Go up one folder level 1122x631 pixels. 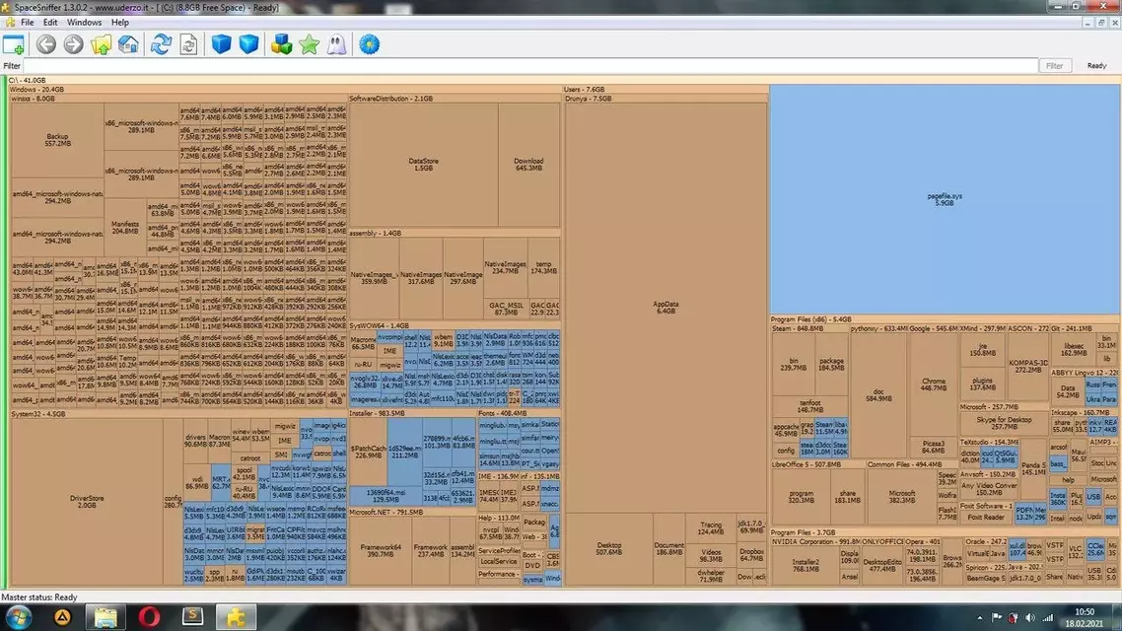coord(101,44)
